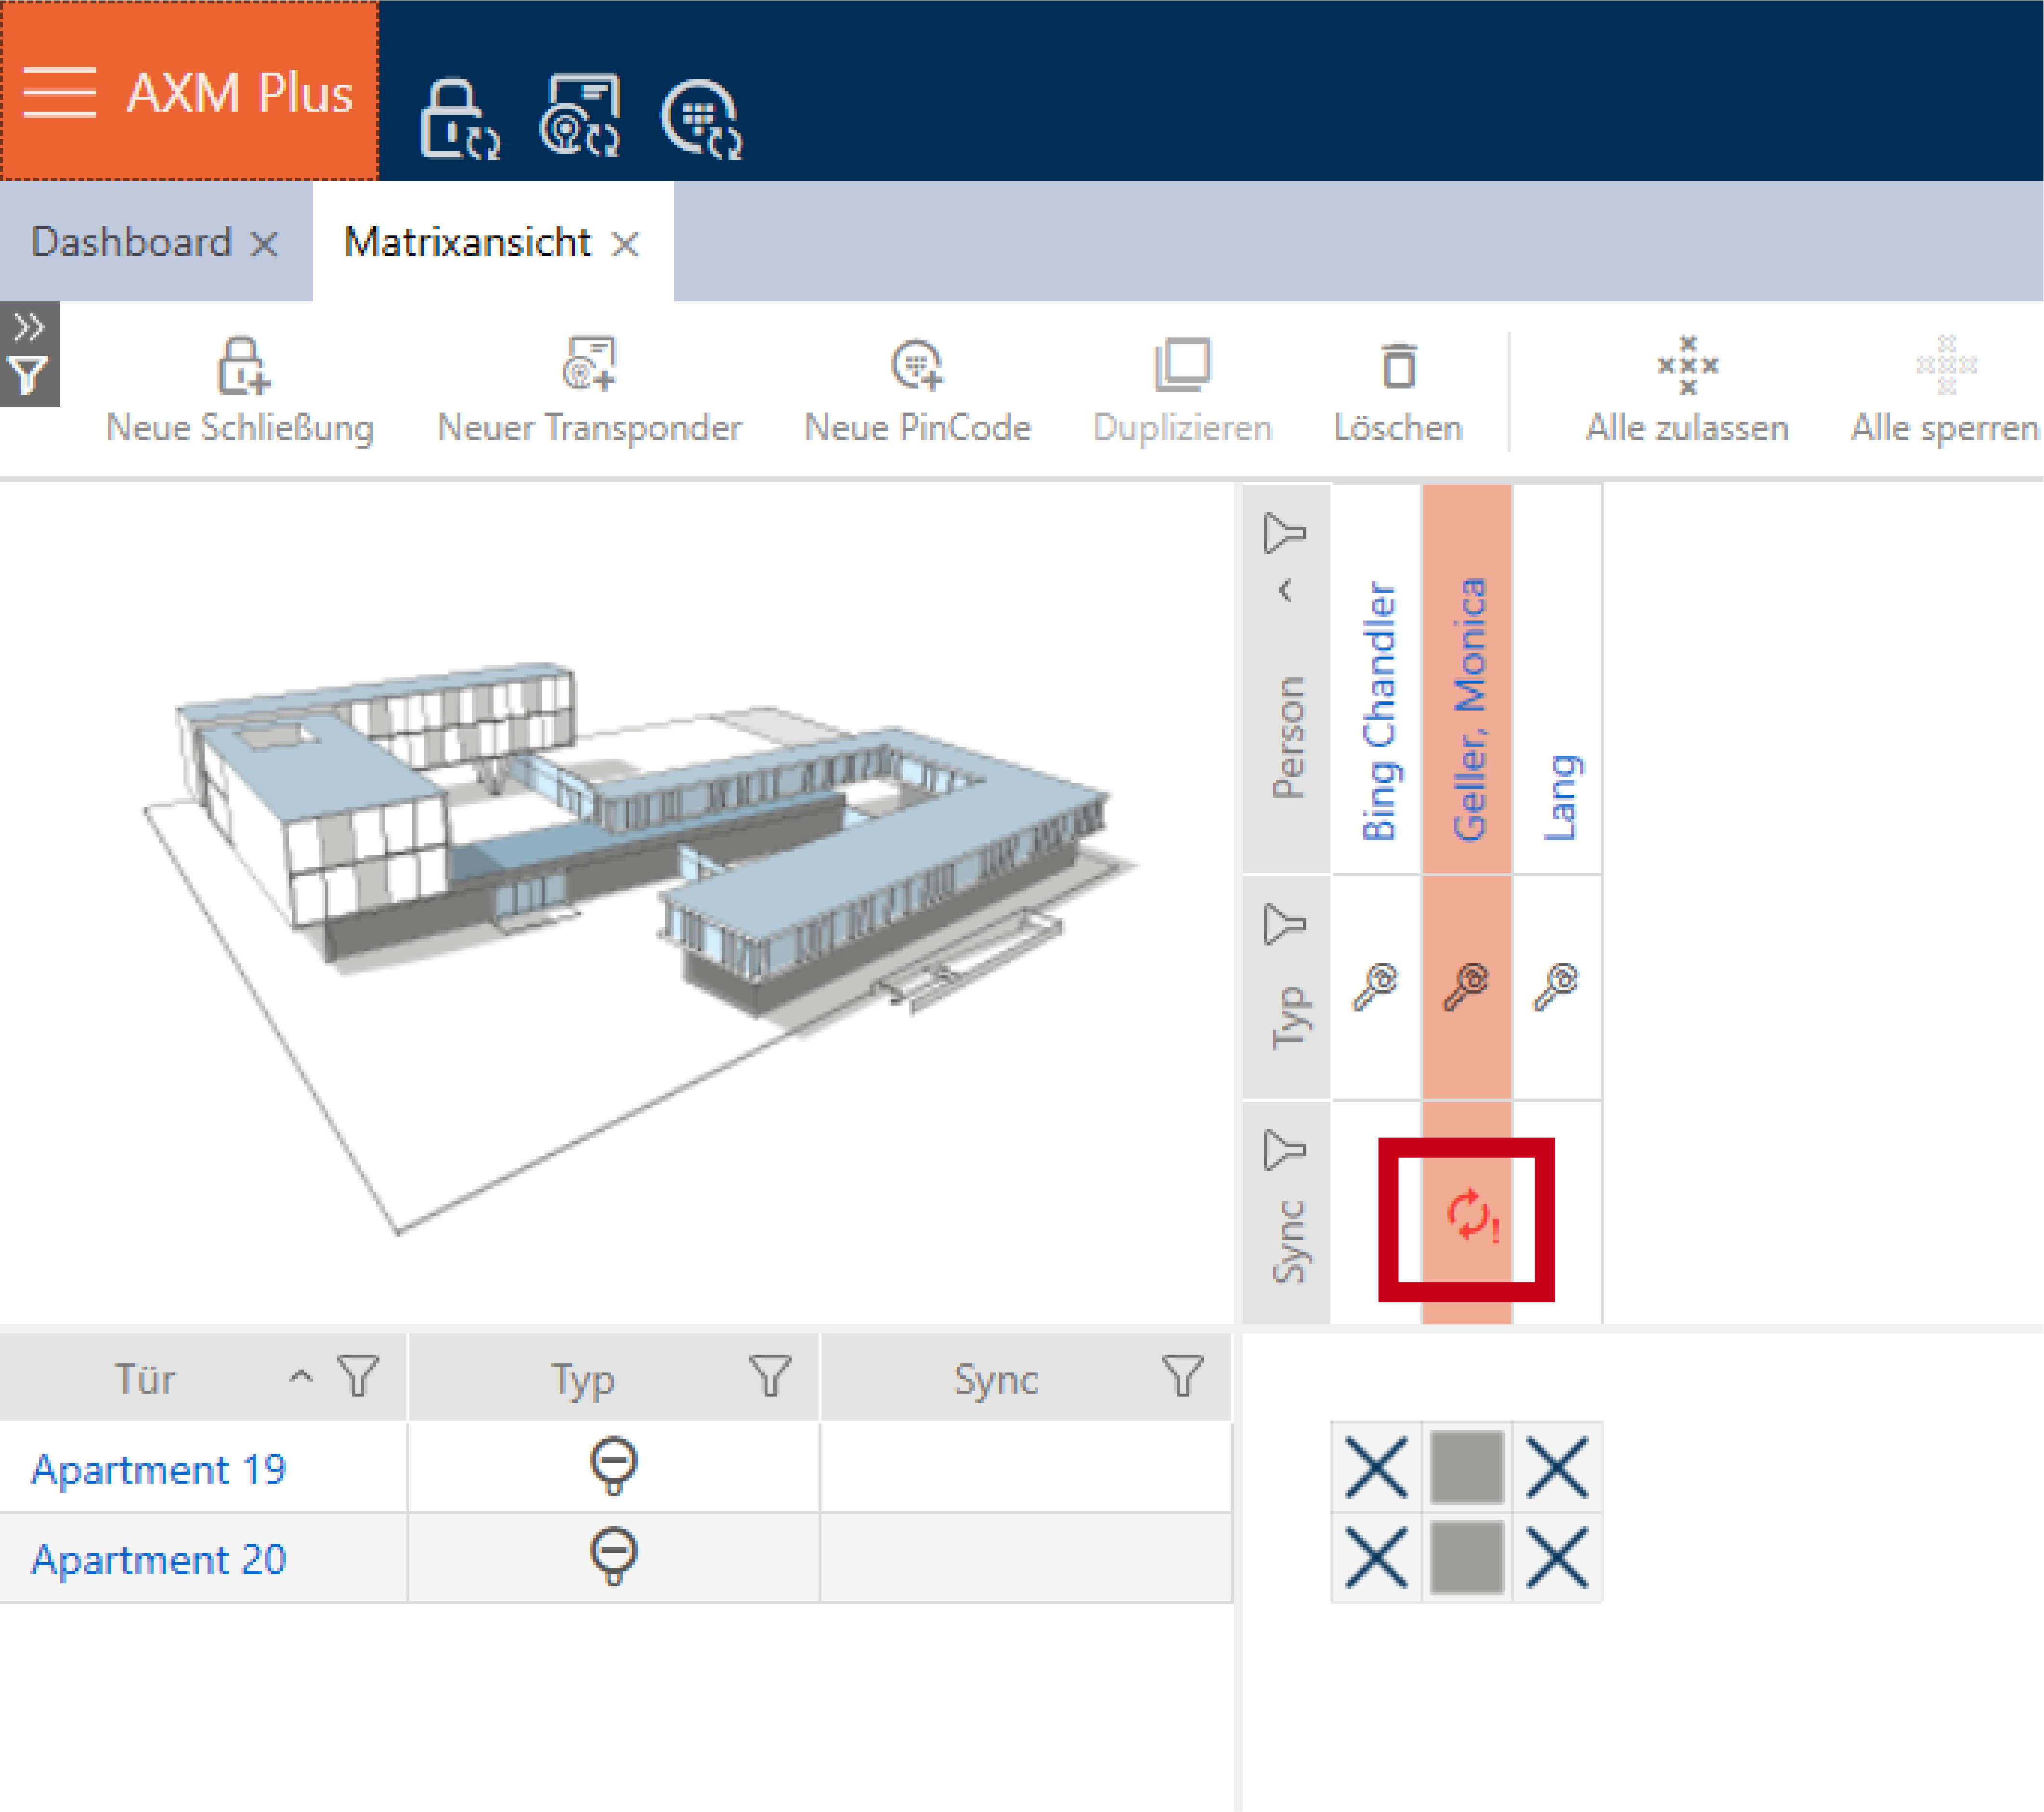Image resolution: width=2044 pixels, height=1812 pixels.
Task: Open filter for the Person header row
Action: point(1285,532)
